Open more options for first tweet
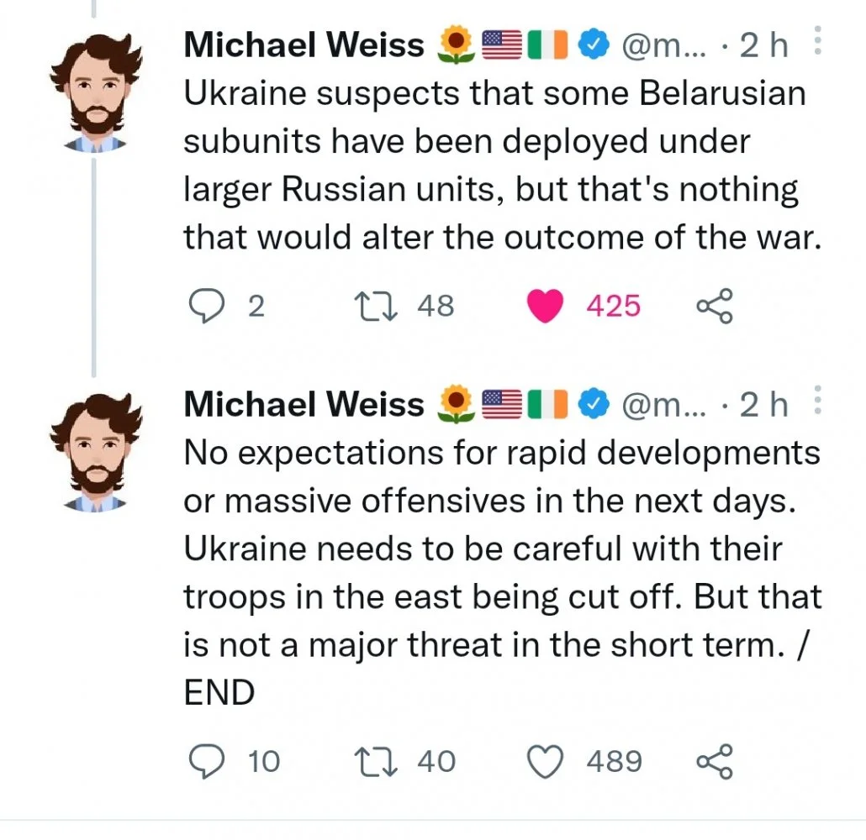 tap(818, 42)
